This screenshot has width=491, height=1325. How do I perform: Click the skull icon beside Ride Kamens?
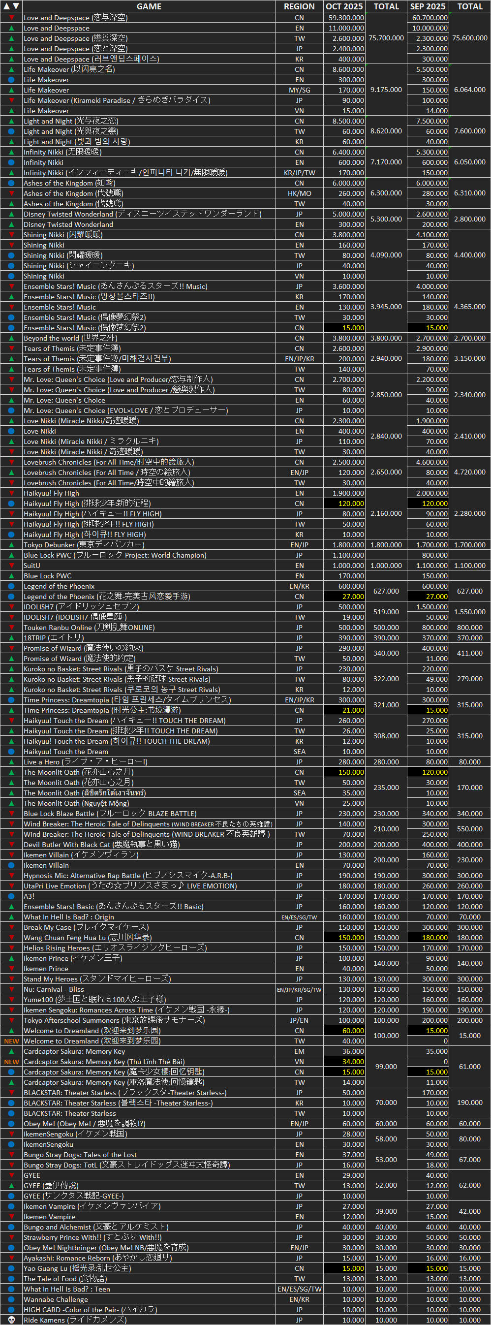(11, 1320)
